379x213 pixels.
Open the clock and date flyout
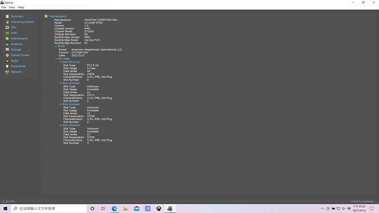pyautogui.click(x=360, y=208)
